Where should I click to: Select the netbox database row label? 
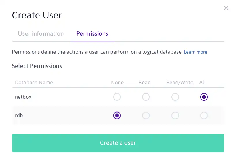[23, 97]
